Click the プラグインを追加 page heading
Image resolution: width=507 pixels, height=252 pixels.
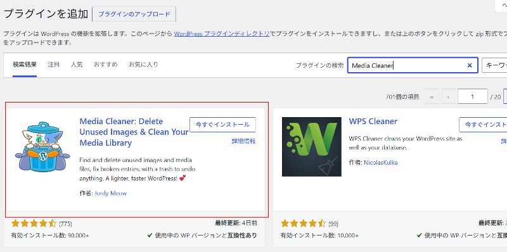click(46, 14)
